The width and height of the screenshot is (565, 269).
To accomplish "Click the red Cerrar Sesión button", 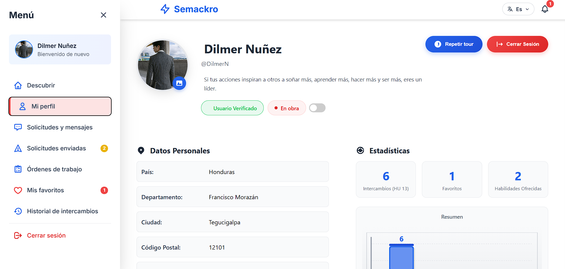I will 517,44.
